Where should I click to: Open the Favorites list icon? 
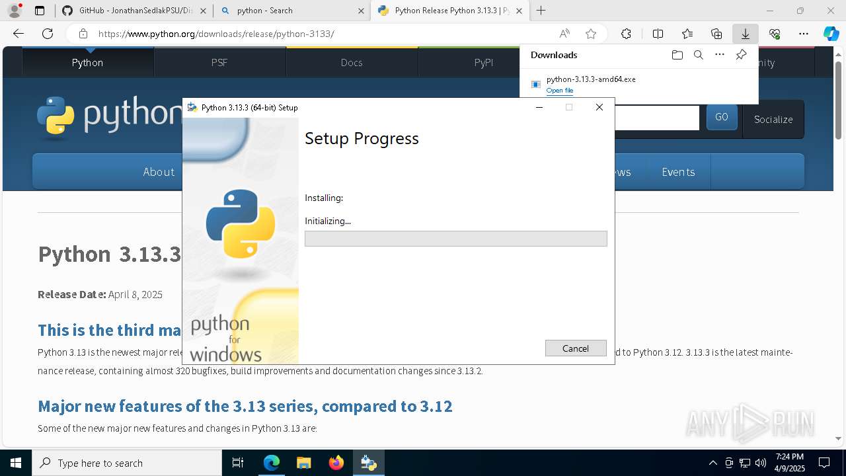(687, 34)
